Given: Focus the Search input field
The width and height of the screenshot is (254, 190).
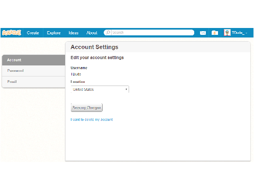Looking at the screenshot, I should (x=152, y=33).
